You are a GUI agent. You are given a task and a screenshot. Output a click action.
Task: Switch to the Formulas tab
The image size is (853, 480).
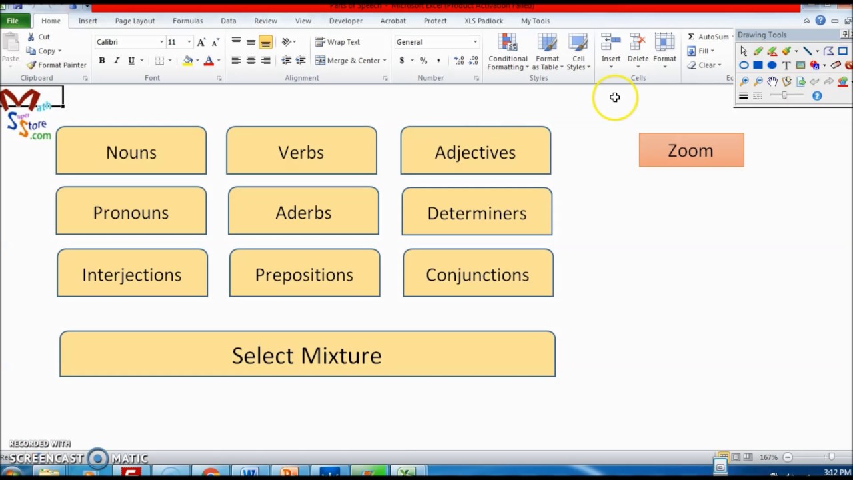point(187,21)
